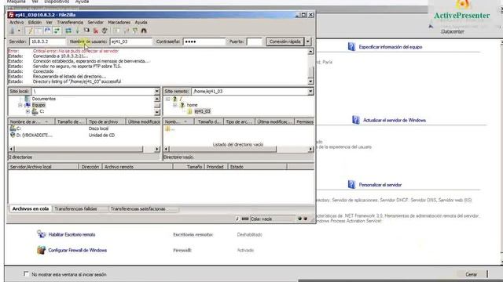Reconnect to last server icon
Image resolution: width=503 pixels, height=282 pixels.
105,31
